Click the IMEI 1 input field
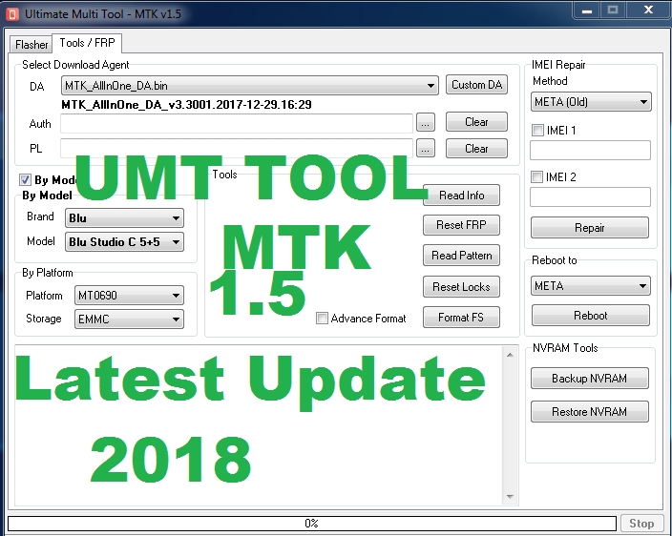 pyautogui.click(x=590, y=151)
